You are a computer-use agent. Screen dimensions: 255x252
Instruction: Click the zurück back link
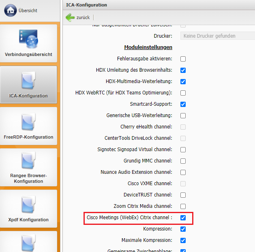coord(83,17)
